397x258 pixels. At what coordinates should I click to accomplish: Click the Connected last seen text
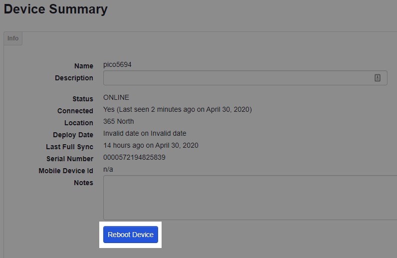point(178,109)
